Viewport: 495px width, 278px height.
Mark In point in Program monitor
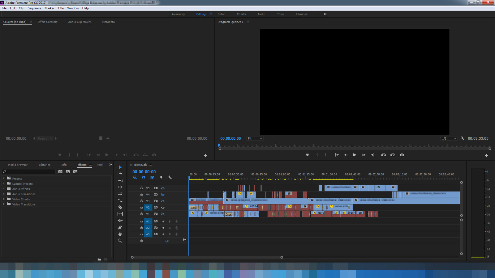pyautogui.click(x=317, y=155)
